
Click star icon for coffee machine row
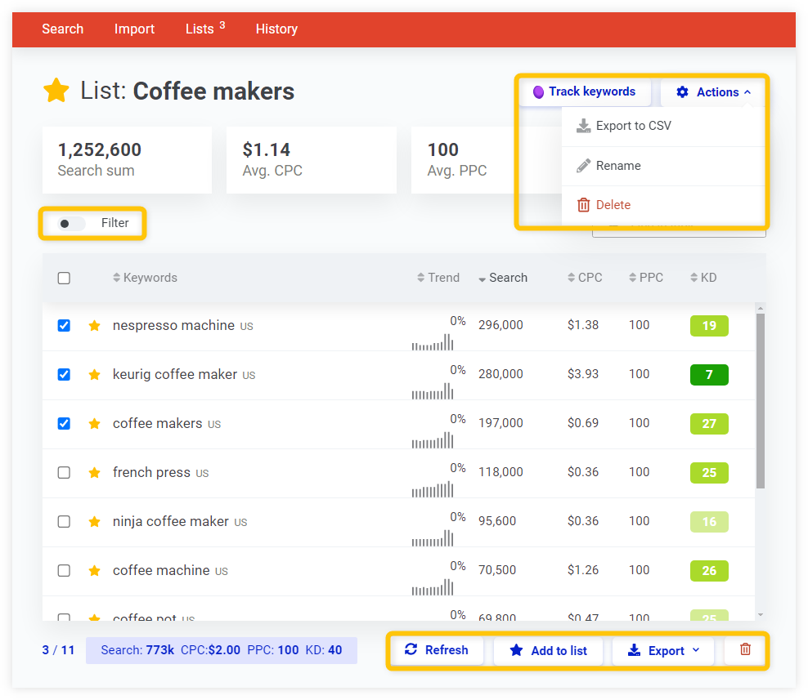coord(95,571)
